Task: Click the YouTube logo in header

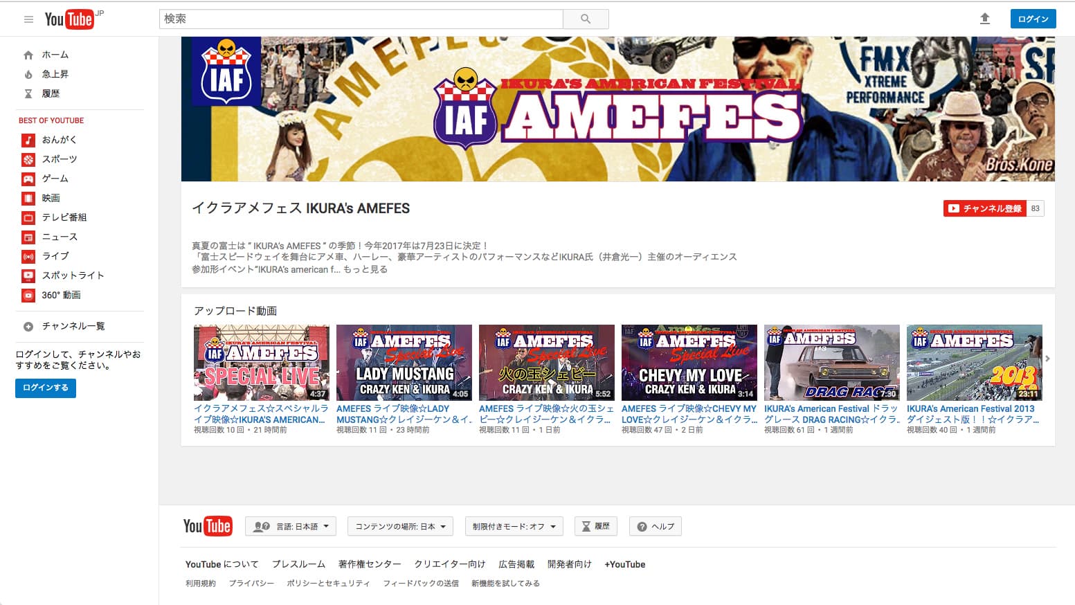Action: 69,19
